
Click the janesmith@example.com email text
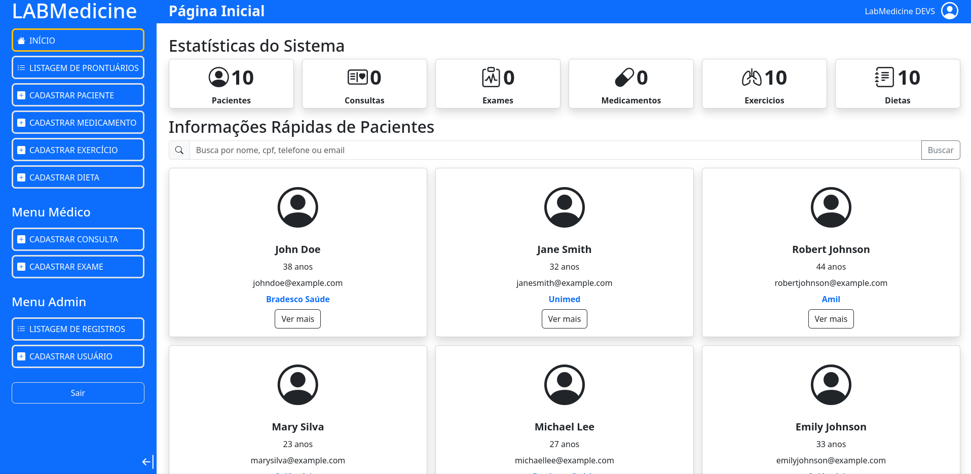tap(565, 283)
